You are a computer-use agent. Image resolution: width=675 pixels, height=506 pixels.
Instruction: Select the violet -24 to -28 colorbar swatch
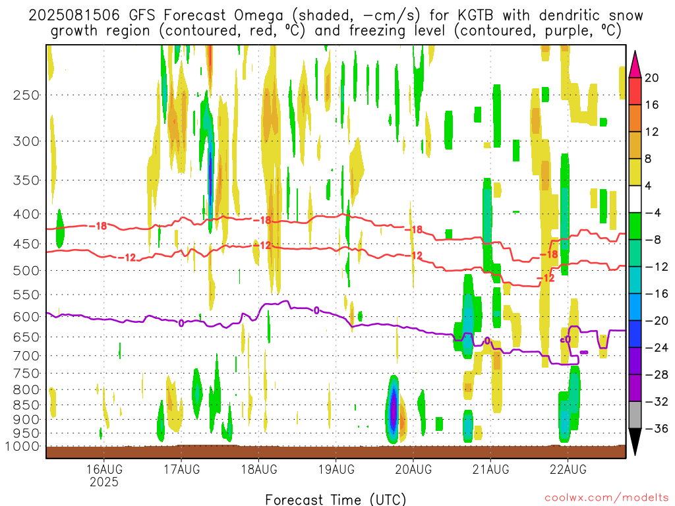point(635,361)
